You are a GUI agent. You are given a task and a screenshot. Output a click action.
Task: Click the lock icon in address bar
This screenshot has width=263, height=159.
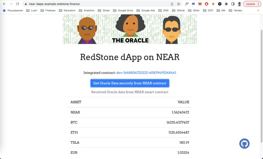click(26, 4)
